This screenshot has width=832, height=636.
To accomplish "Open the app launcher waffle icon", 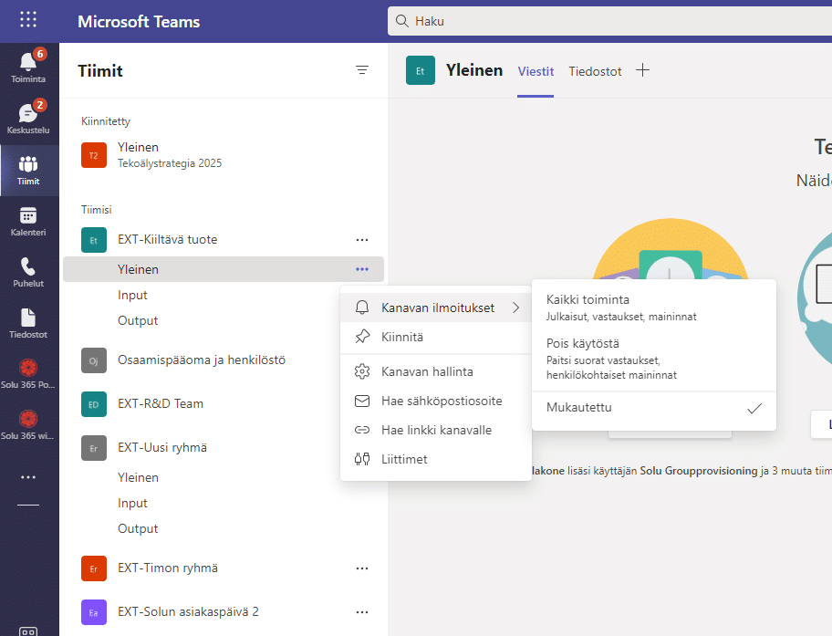I will pyautogui.click(x=28, y=20).
